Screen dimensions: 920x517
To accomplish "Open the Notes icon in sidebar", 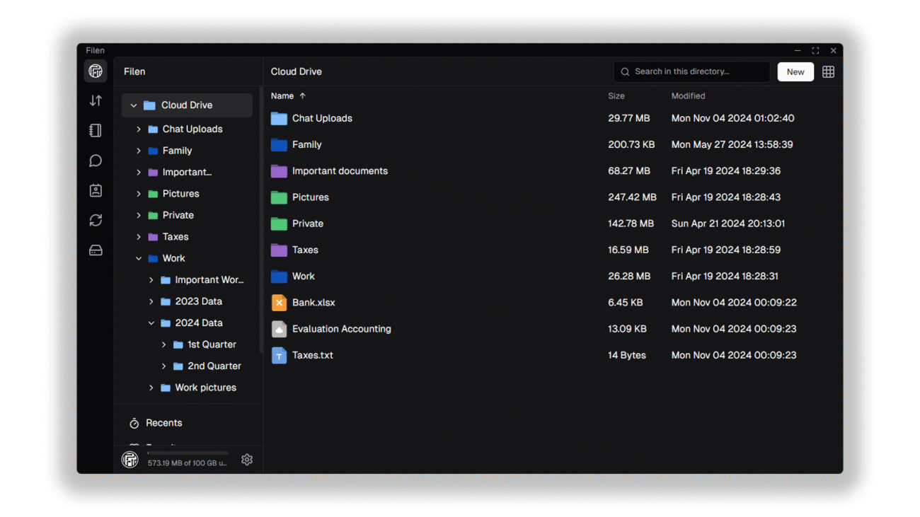I will (96, 131).
